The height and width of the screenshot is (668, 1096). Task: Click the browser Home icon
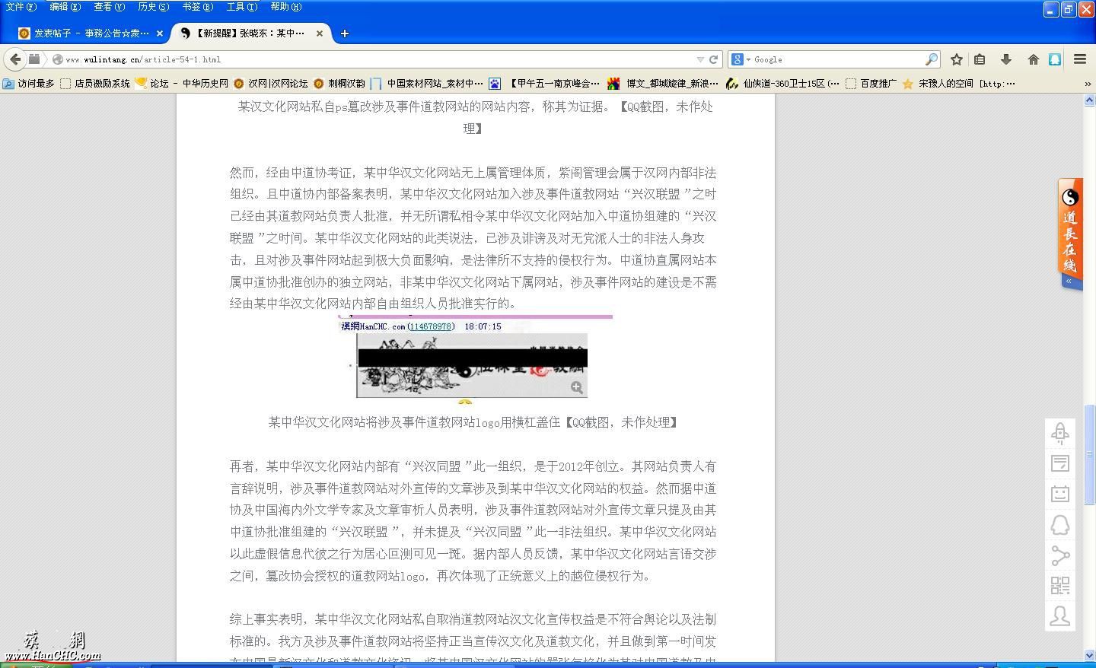point(1033,59)
